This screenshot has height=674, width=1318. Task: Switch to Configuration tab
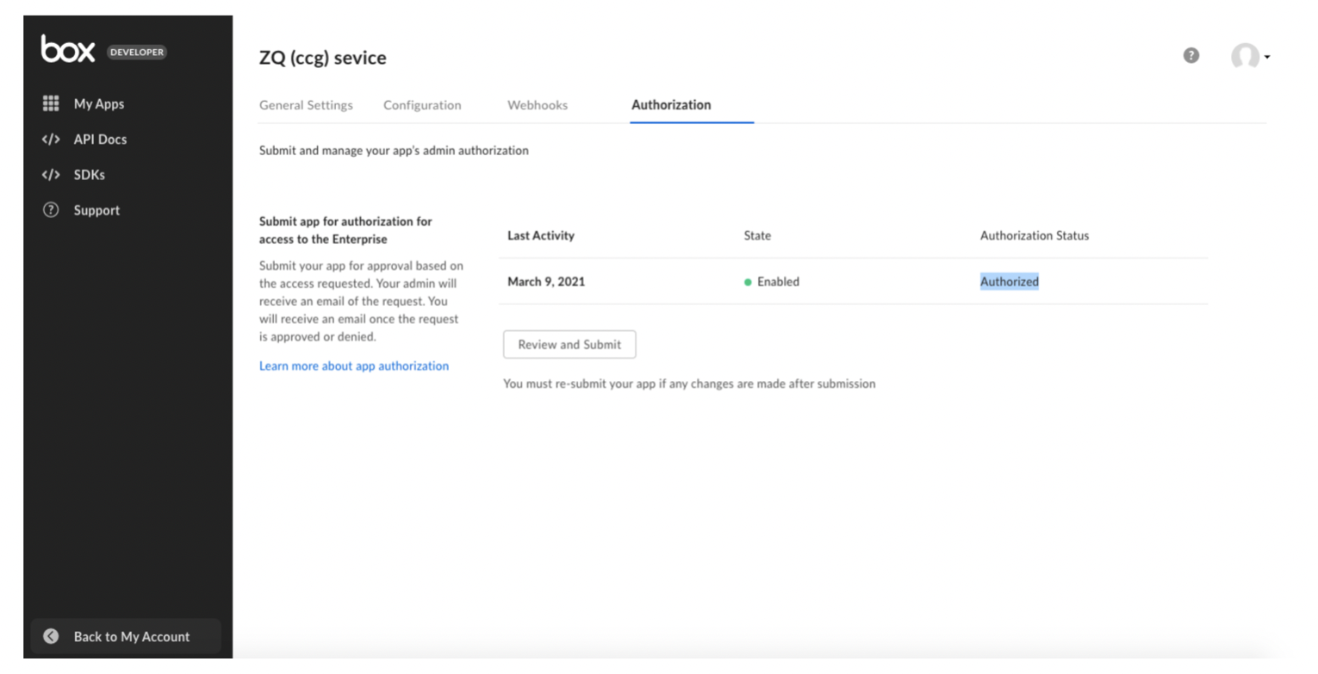[422, 105]
